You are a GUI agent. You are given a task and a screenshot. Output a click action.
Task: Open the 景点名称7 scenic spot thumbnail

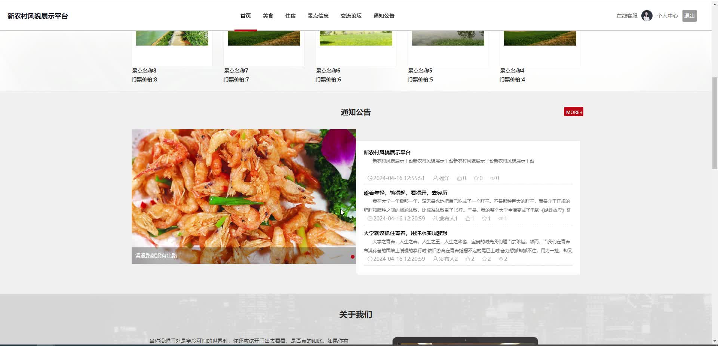coord(264,38)
